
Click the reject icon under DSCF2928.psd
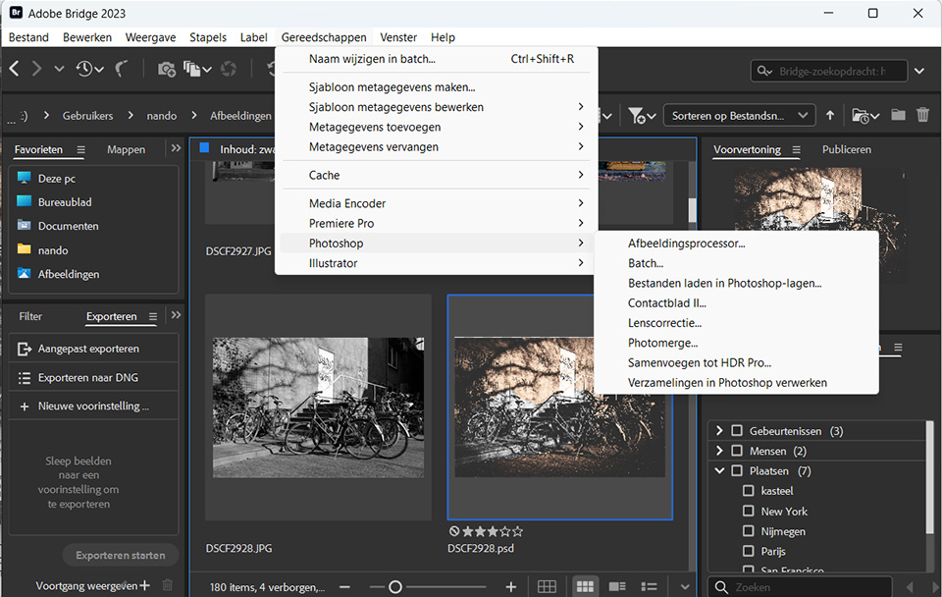click(x=454, y=531)
